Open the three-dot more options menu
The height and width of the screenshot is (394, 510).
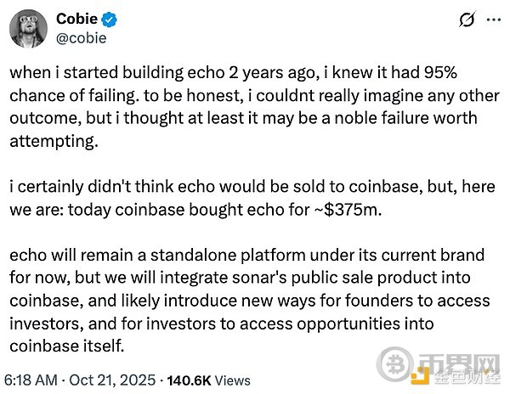491,19
